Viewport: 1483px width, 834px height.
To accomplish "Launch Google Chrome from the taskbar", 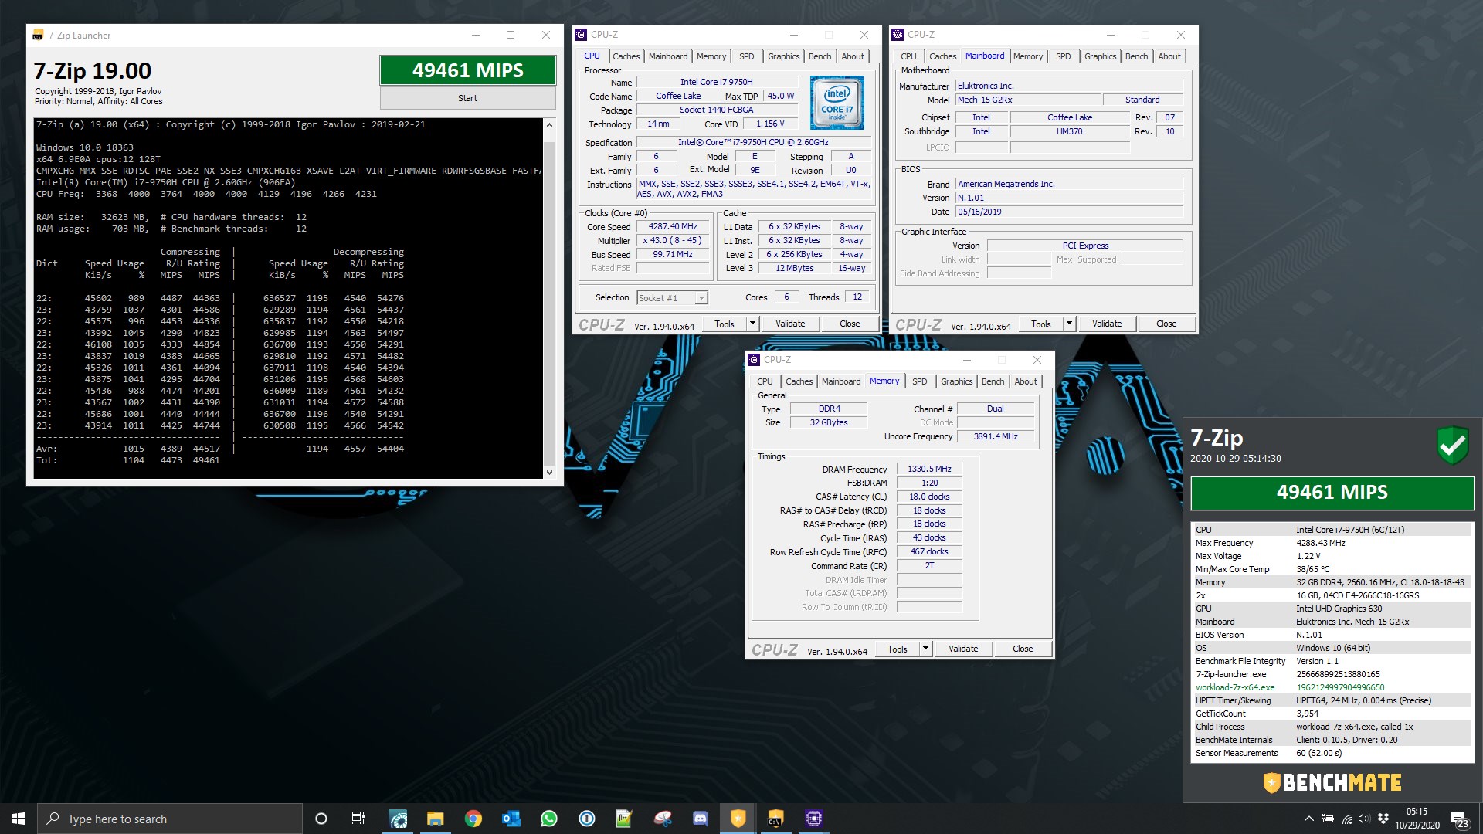I will pyautogui.click(x=473, y=819).
